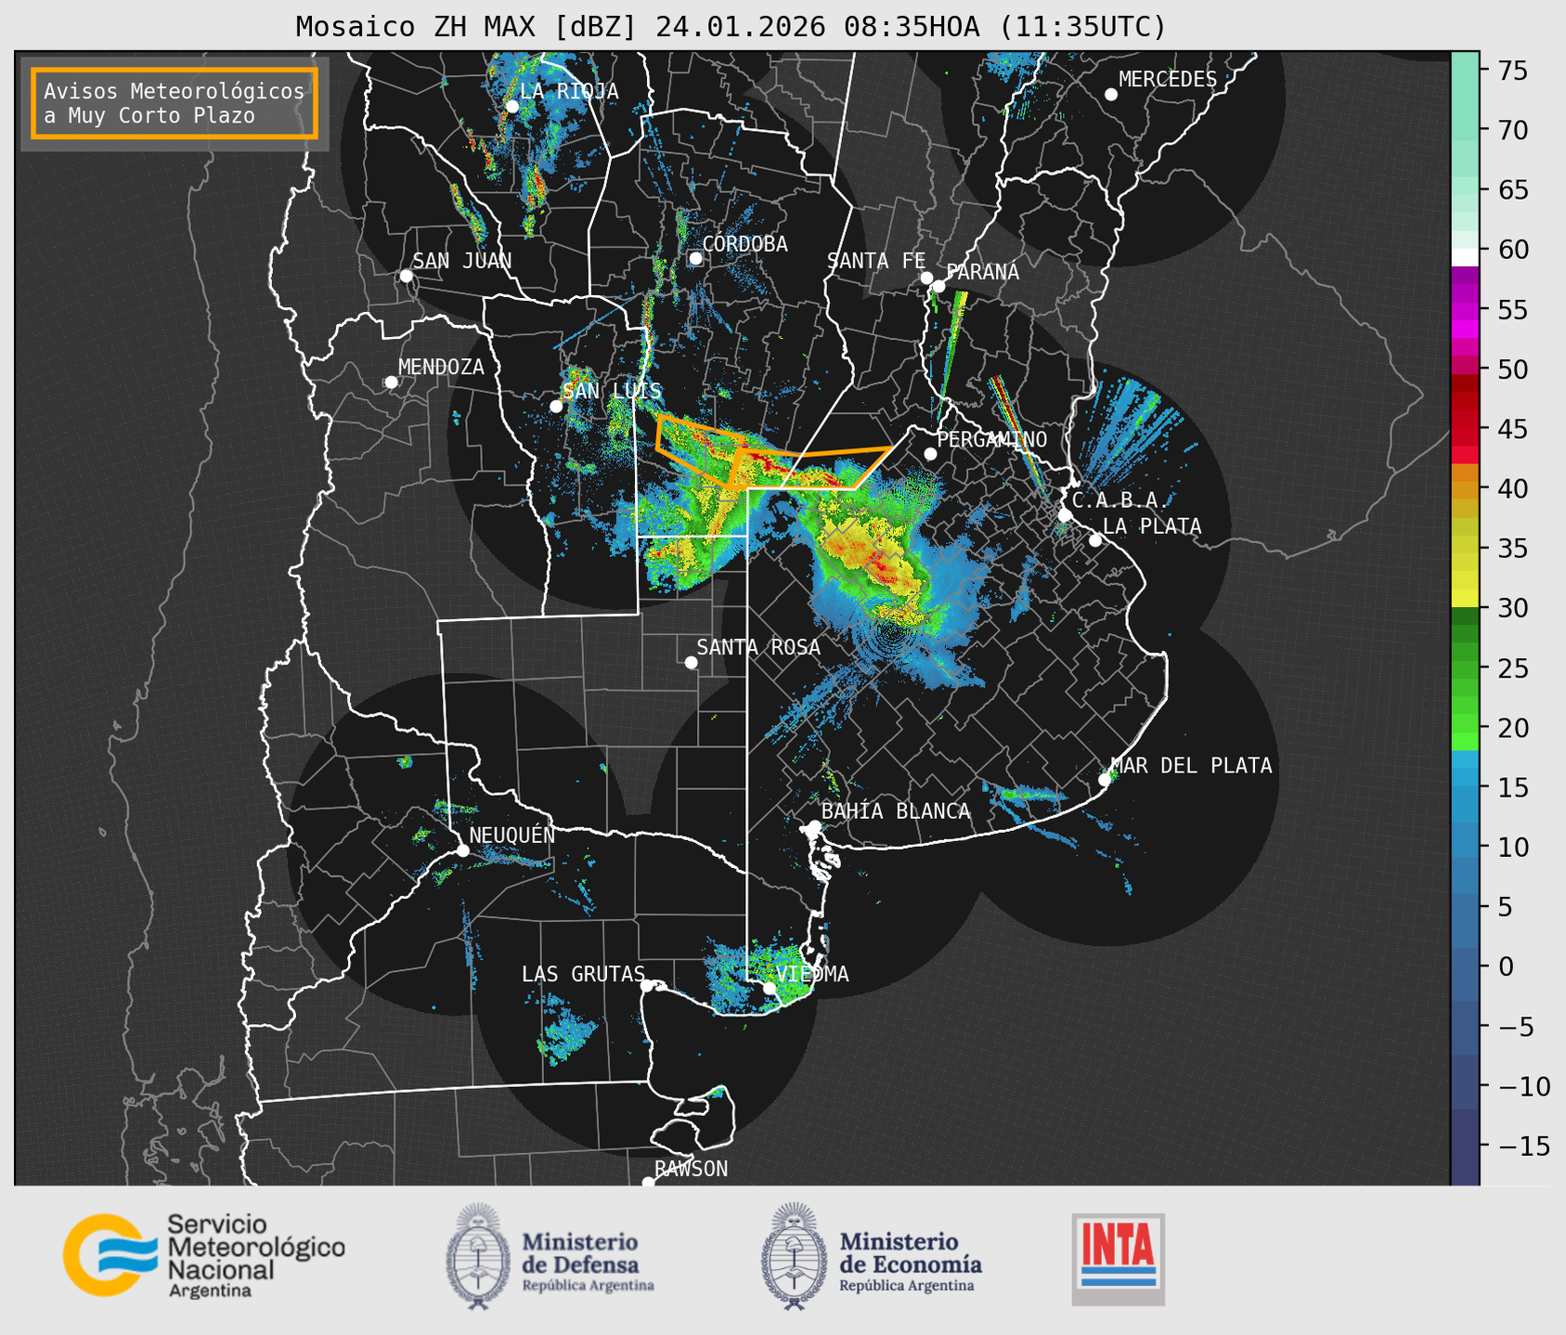Viewport: 1566px width, 1335px height.
Task: Click the Mercedes city marker dot
Action: (x=1110, y=95)
